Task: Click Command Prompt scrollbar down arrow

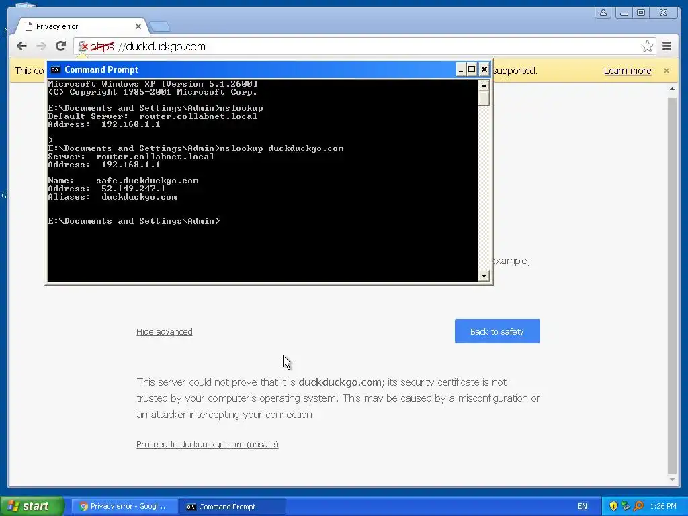Action: (484, 275)
